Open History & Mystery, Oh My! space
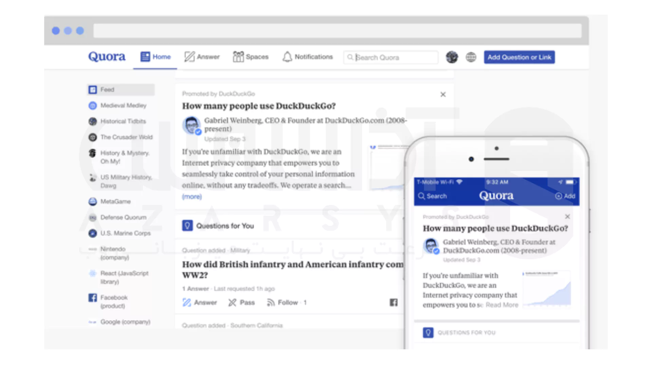The image size is (652, 367). 119,157
